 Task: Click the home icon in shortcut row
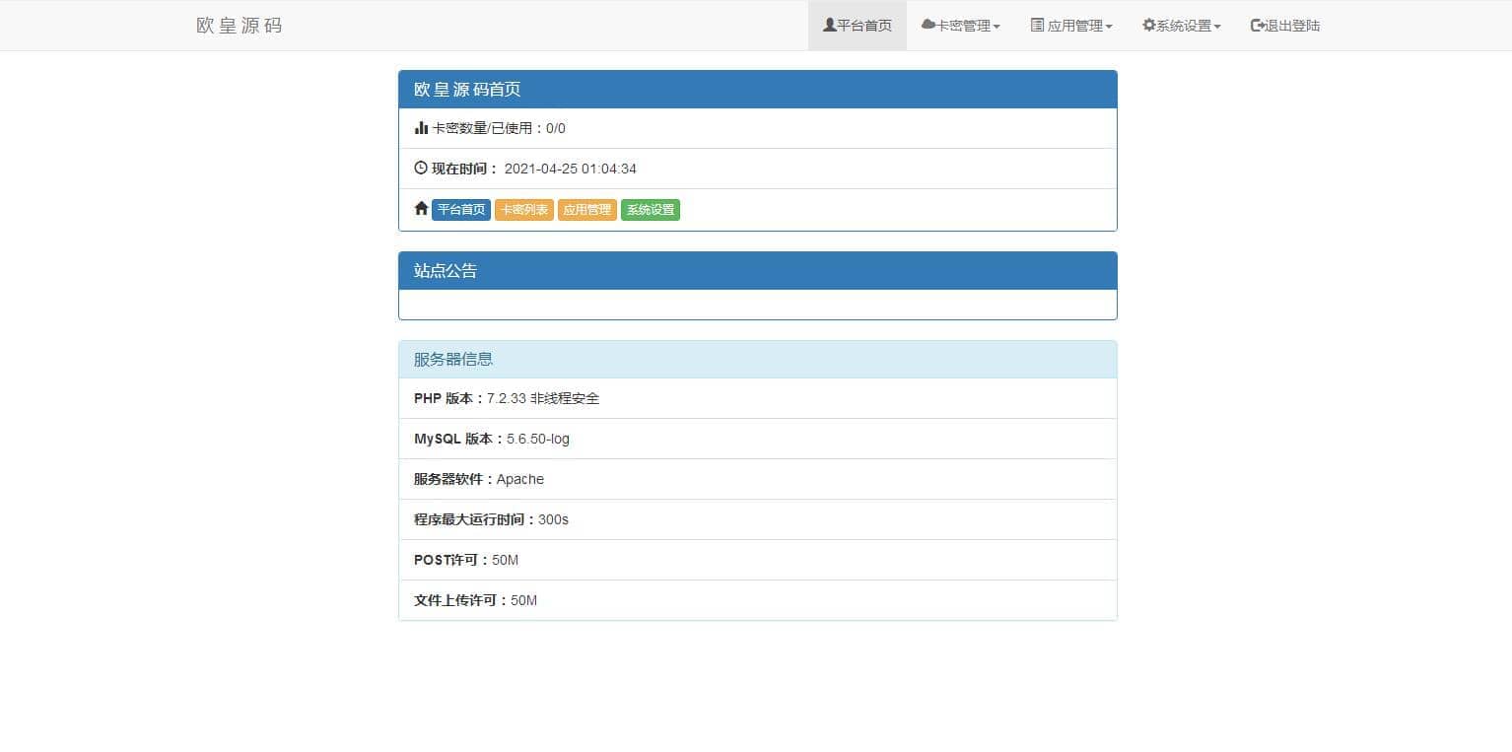click(x=421, y=209)
